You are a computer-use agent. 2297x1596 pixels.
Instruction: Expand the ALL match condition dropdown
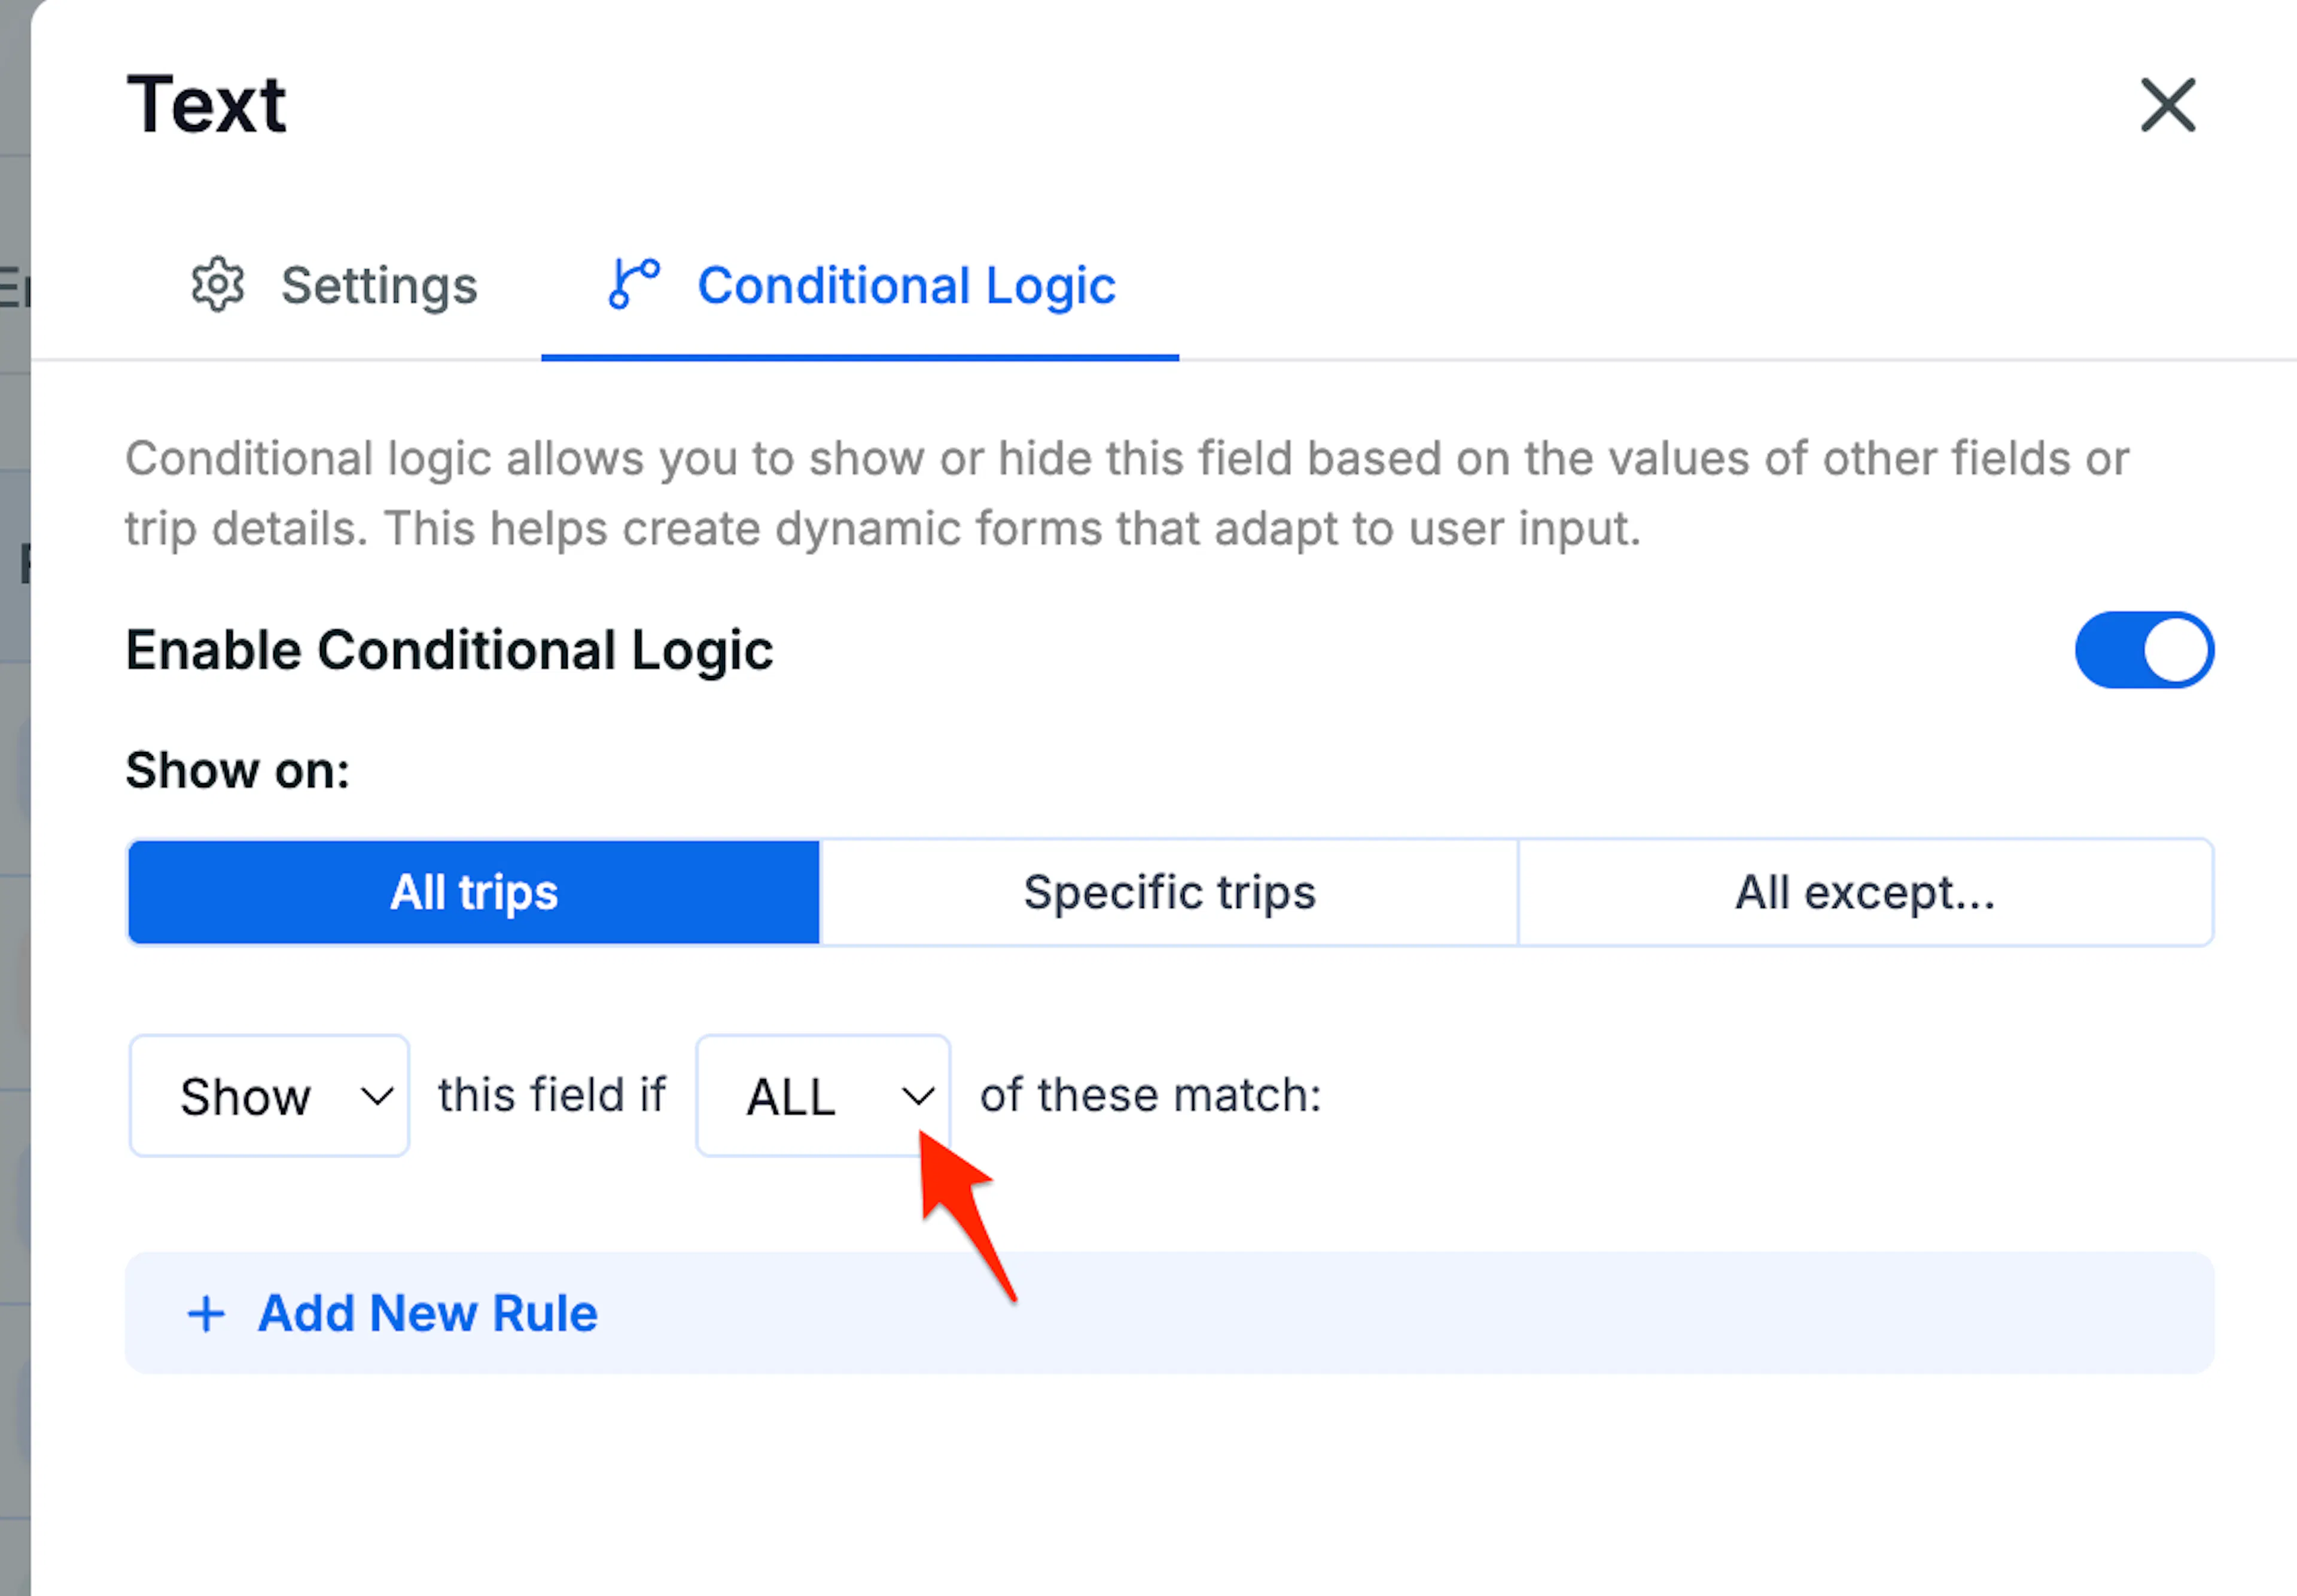(823, 1096)
